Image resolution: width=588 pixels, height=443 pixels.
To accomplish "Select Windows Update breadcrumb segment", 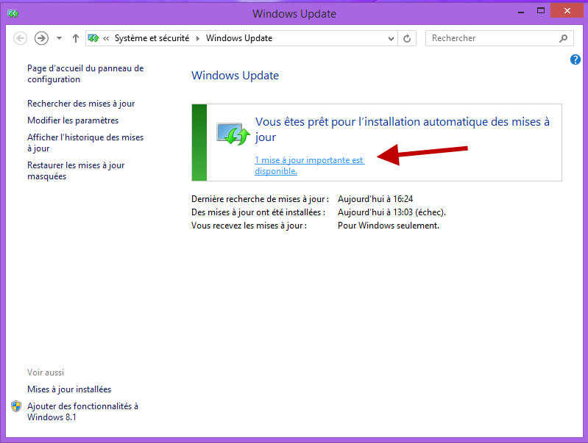I will click(239, 38).
